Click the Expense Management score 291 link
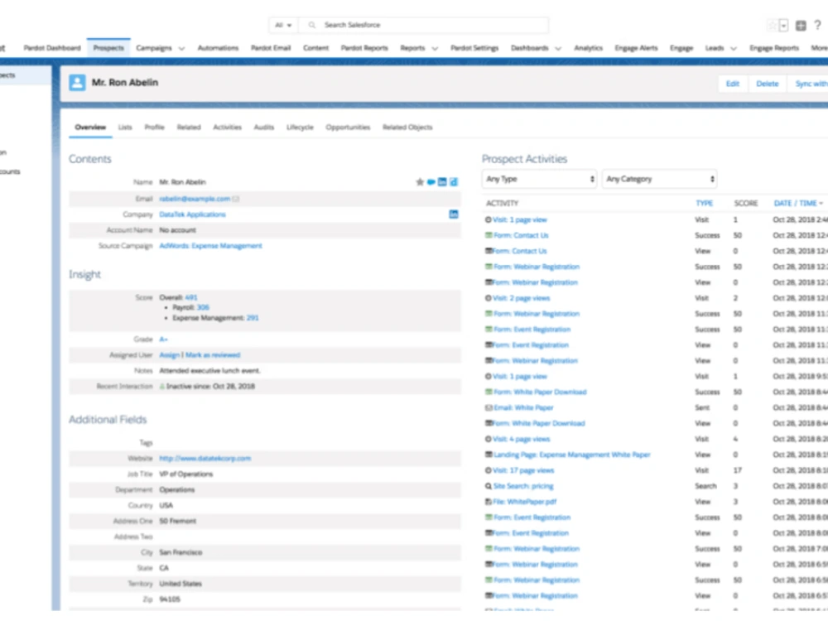 pyautogui.click(x=253, y=318)
